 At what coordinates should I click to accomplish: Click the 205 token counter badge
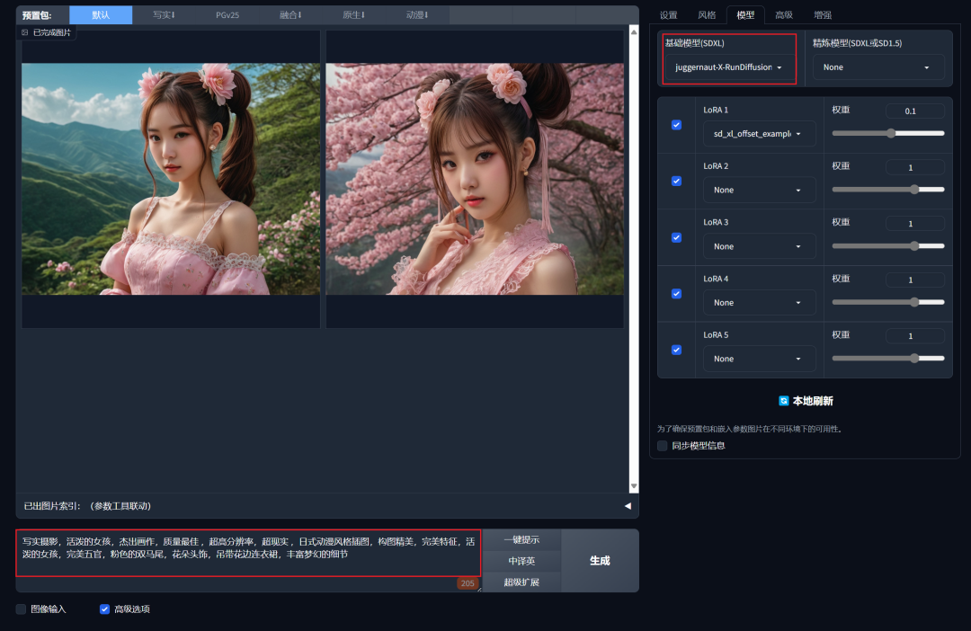coord(468,583)
